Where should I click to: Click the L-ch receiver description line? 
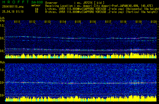102,9
